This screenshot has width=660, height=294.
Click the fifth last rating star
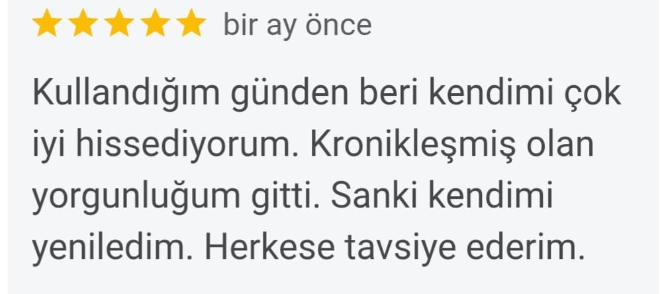click(x=191, y=24)
